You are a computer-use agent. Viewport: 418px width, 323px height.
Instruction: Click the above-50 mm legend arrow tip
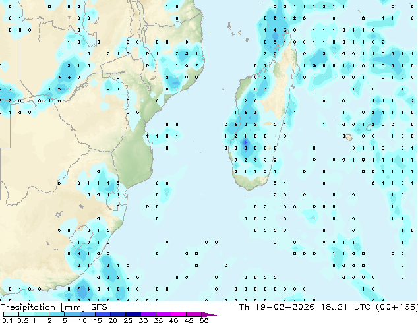(209, 314)
